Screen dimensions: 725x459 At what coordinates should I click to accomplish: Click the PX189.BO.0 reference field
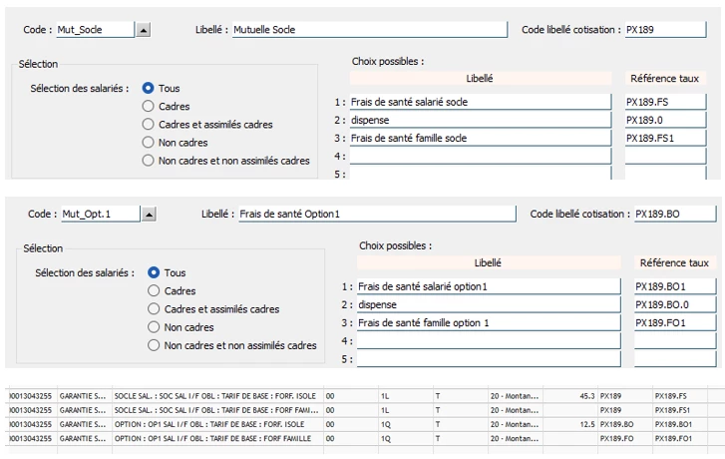674,305
